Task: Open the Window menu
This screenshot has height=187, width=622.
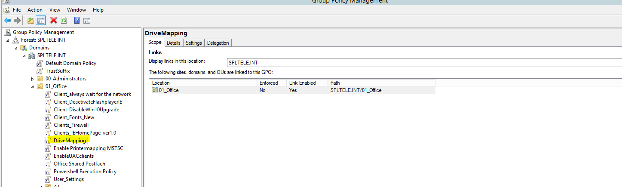Action: [76, 9]
